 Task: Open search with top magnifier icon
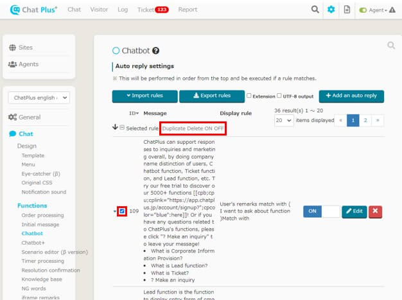pyautogui.click(x=315, y=10)
